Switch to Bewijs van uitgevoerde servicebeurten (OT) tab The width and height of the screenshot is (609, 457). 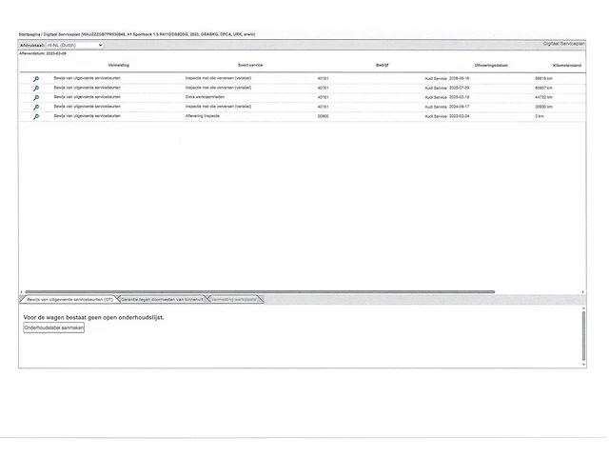point(69,300)
